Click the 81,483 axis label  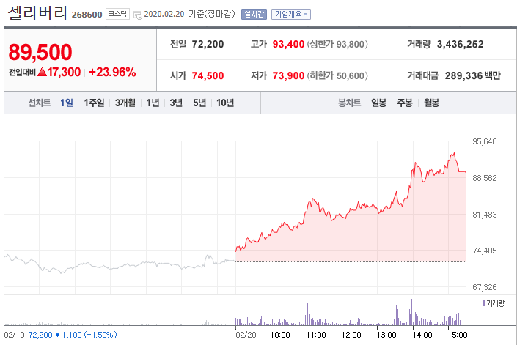484,215
